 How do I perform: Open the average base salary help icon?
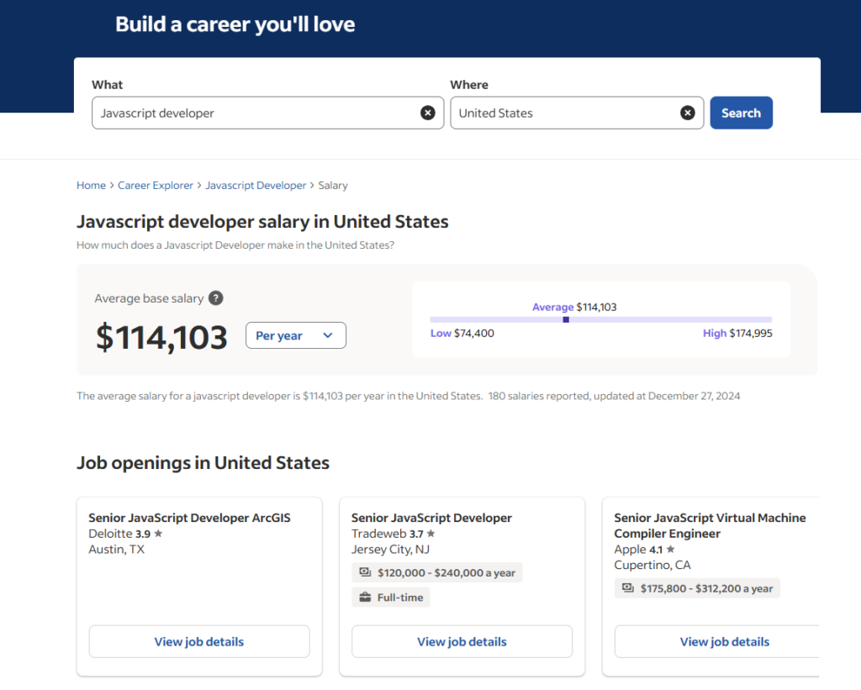pos(216,298)
